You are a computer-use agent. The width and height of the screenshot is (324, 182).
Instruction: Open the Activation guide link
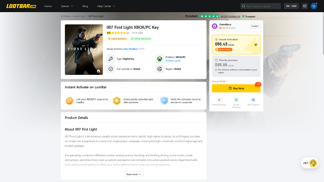[x=173, y=61]
